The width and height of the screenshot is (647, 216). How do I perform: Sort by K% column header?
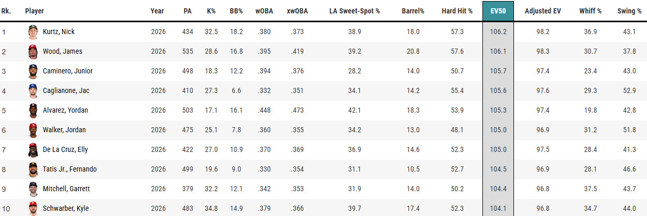tap(211, 11)
